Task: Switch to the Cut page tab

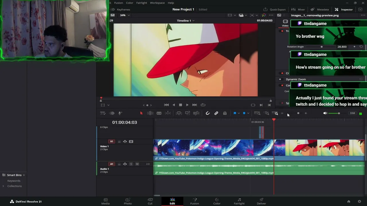Action: (x=150, y=201)
